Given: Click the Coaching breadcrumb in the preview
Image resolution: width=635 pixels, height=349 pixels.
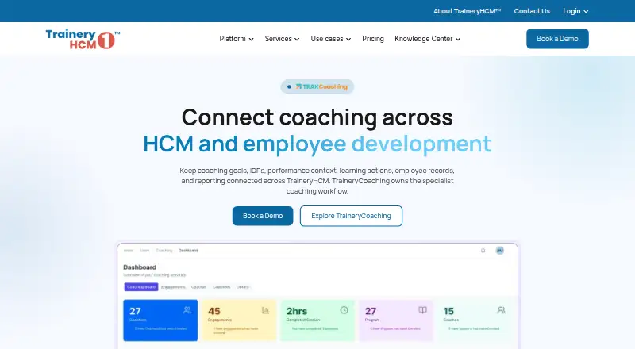Looking at the screenshot, I should 164,251.
